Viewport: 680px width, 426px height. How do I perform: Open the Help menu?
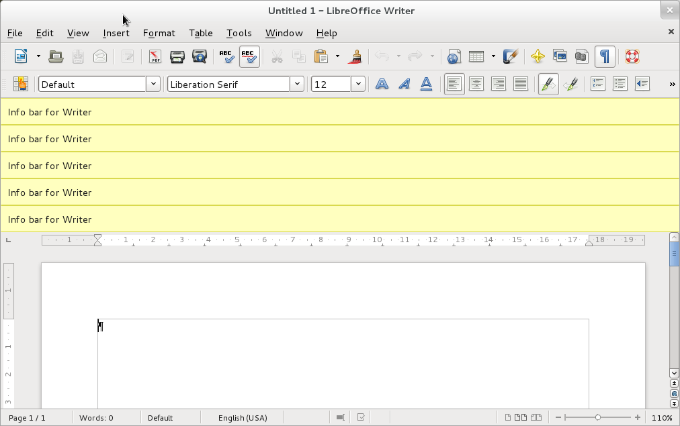coord(327,33)
